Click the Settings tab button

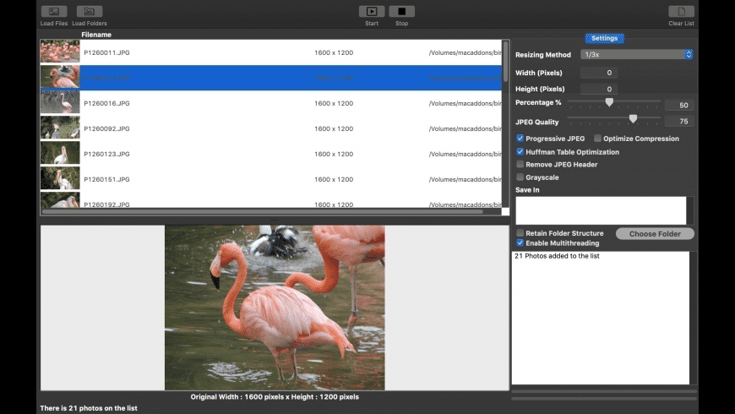coord(604,39)
